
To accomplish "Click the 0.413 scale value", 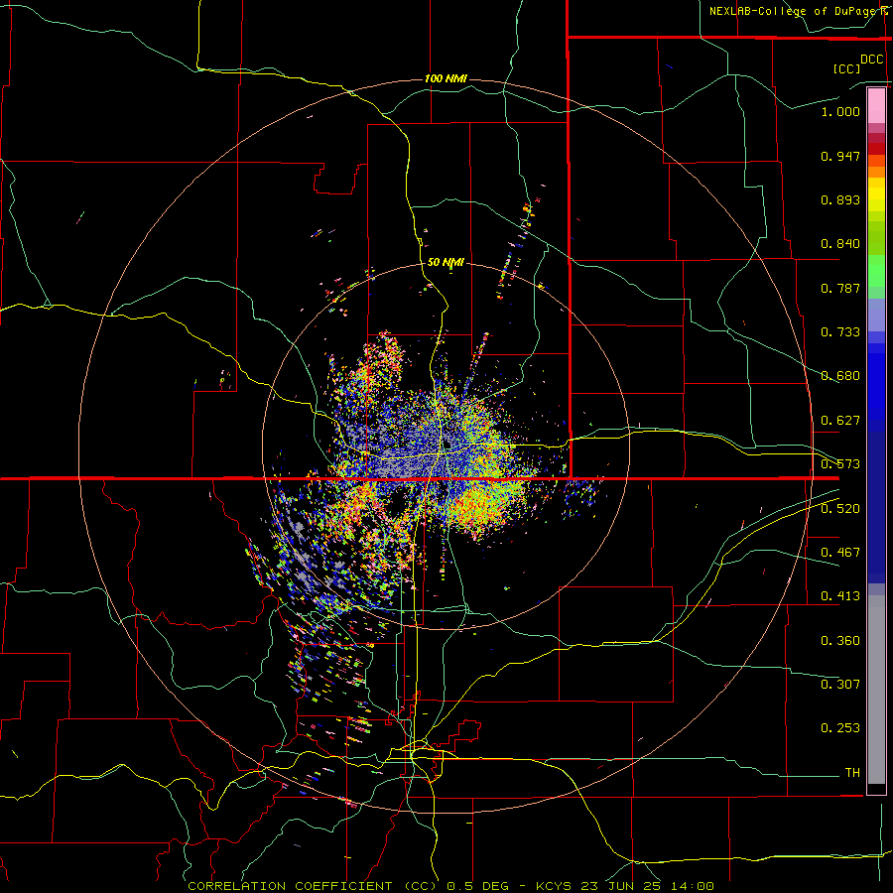I will coord(840,596).
